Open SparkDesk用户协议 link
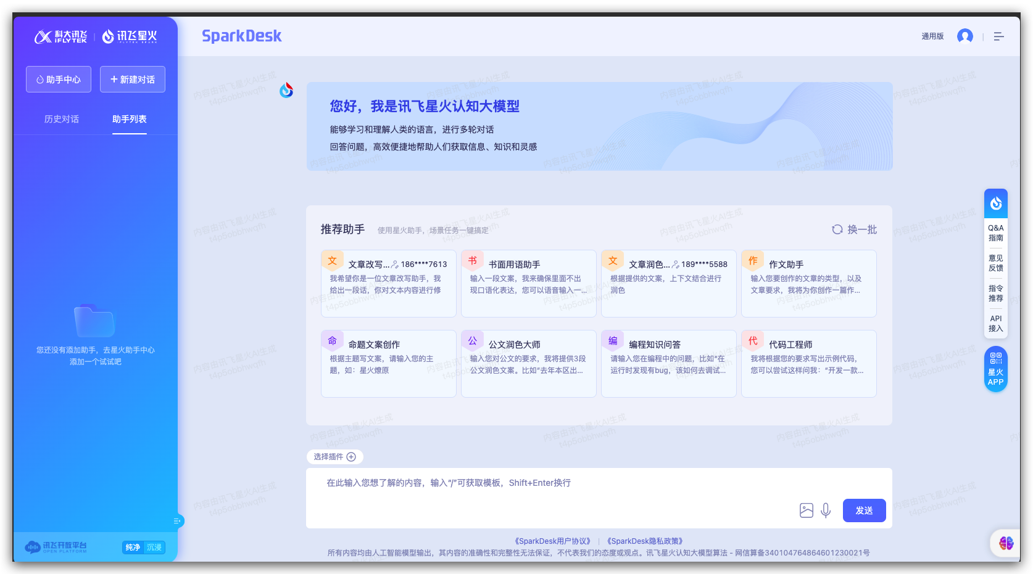The height and width of the screenshot is (574, 1033). [553, 541]
